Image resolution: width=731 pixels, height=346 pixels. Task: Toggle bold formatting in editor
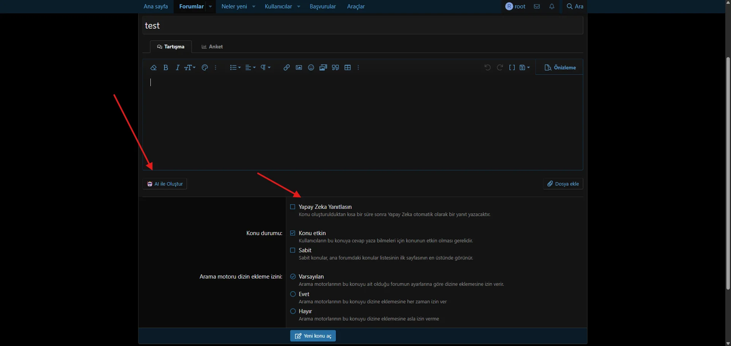(x=166, y=67)
